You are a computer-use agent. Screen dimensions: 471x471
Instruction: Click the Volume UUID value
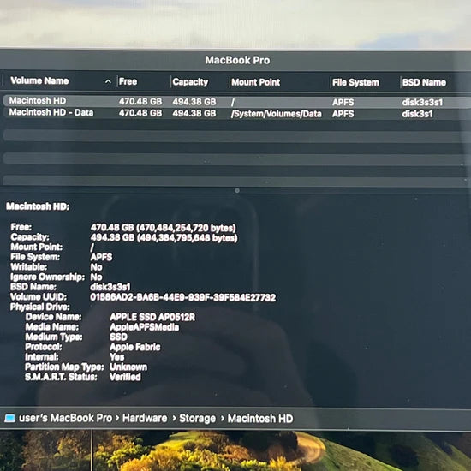pyautogui.click(x=182, y=297)
